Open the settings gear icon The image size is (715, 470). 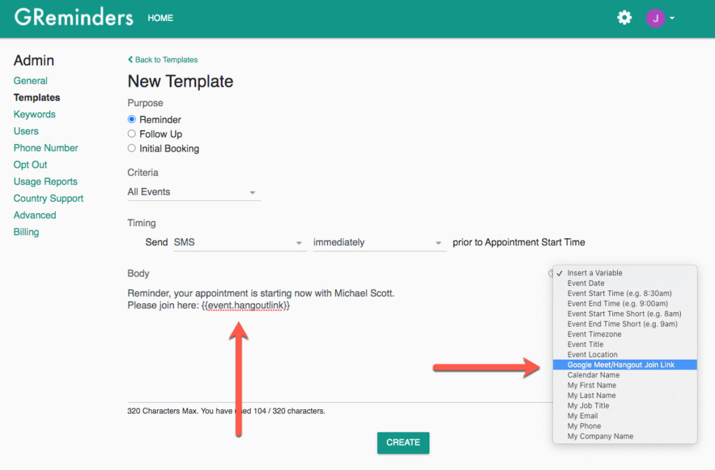click(624, 17)
